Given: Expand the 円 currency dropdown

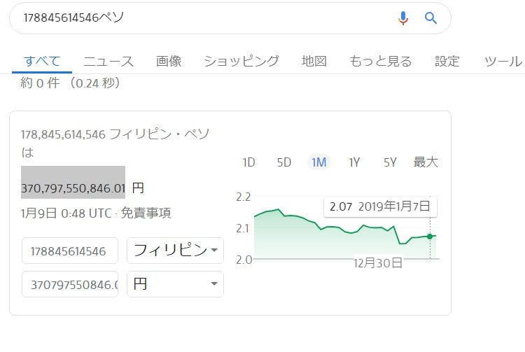Looking at the screenshot, I should pyautogui.click(x=175, y=284).
